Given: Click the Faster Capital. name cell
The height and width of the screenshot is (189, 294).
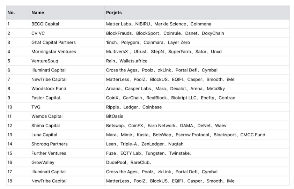Looking at the screenshot, I should point(46,98).
